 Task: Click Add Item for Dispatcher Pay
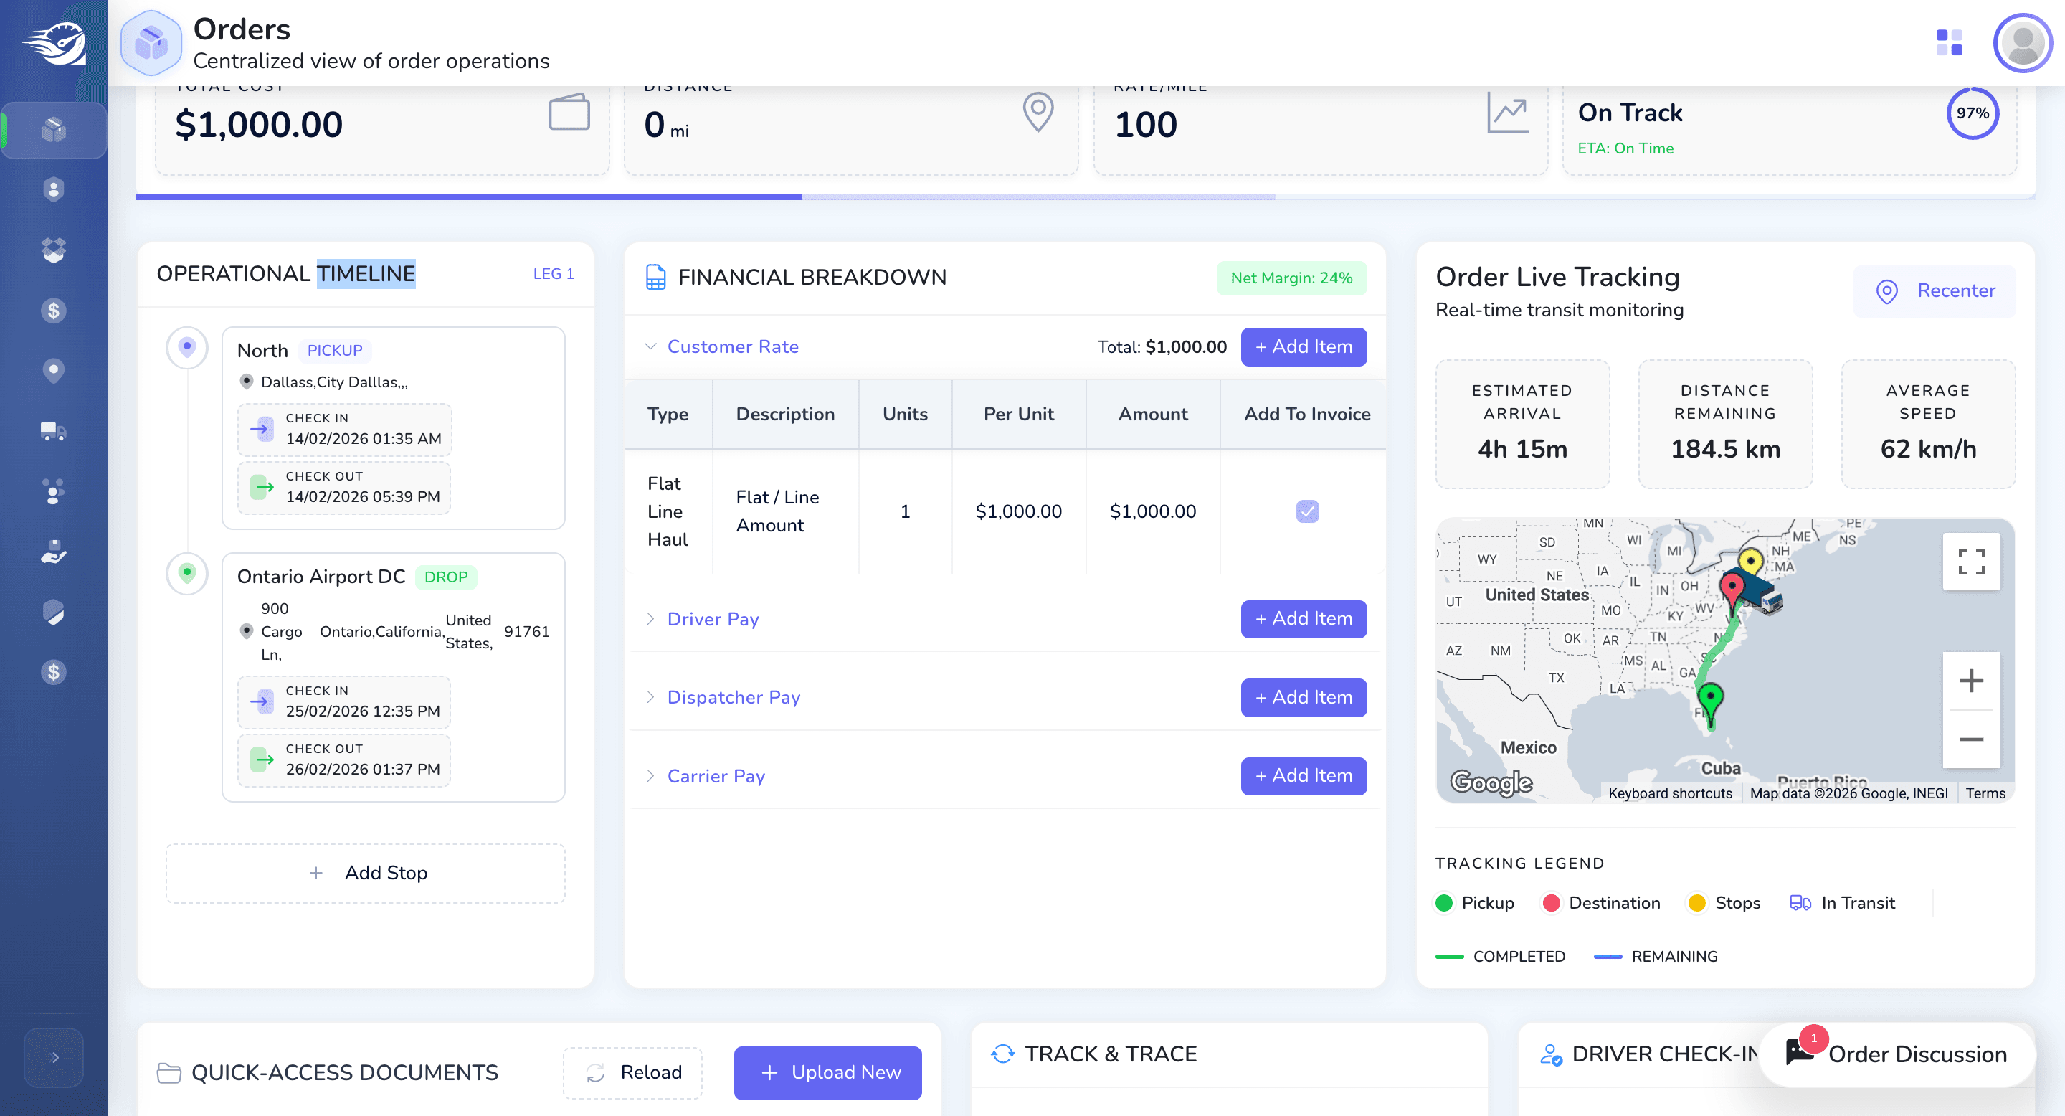pos(1304,697)
